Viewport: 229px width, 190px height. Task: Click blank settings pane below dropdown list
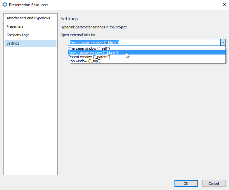[143, 120]
